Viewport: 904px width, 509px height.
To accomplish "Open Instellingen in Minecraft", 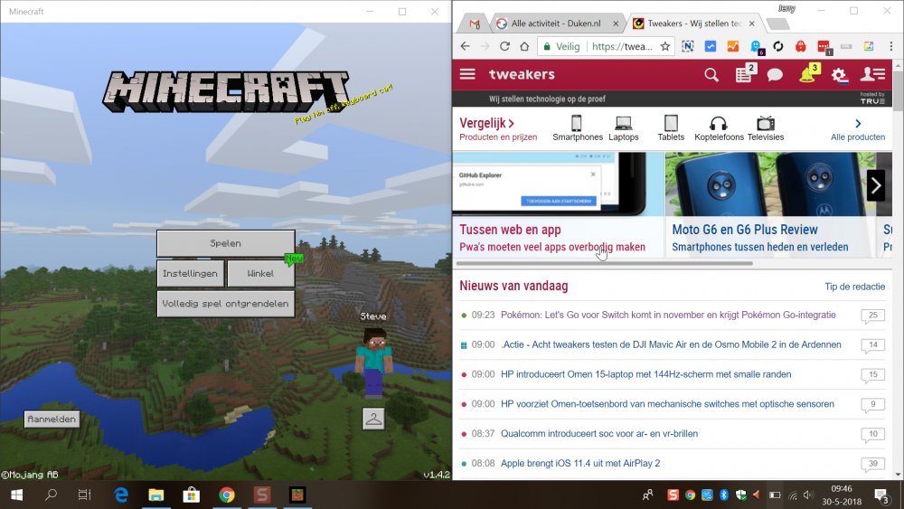I will (190, 273).
